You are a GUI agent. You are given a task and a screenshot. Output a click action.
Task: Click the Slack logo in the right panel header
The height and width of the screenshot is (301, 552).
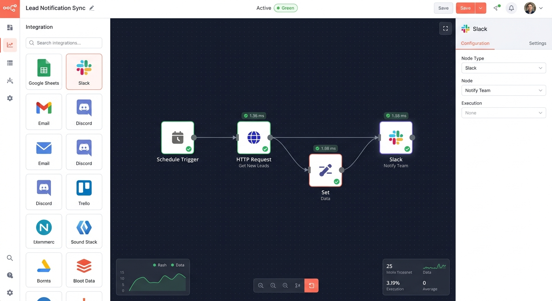click(x=465, y=29)
